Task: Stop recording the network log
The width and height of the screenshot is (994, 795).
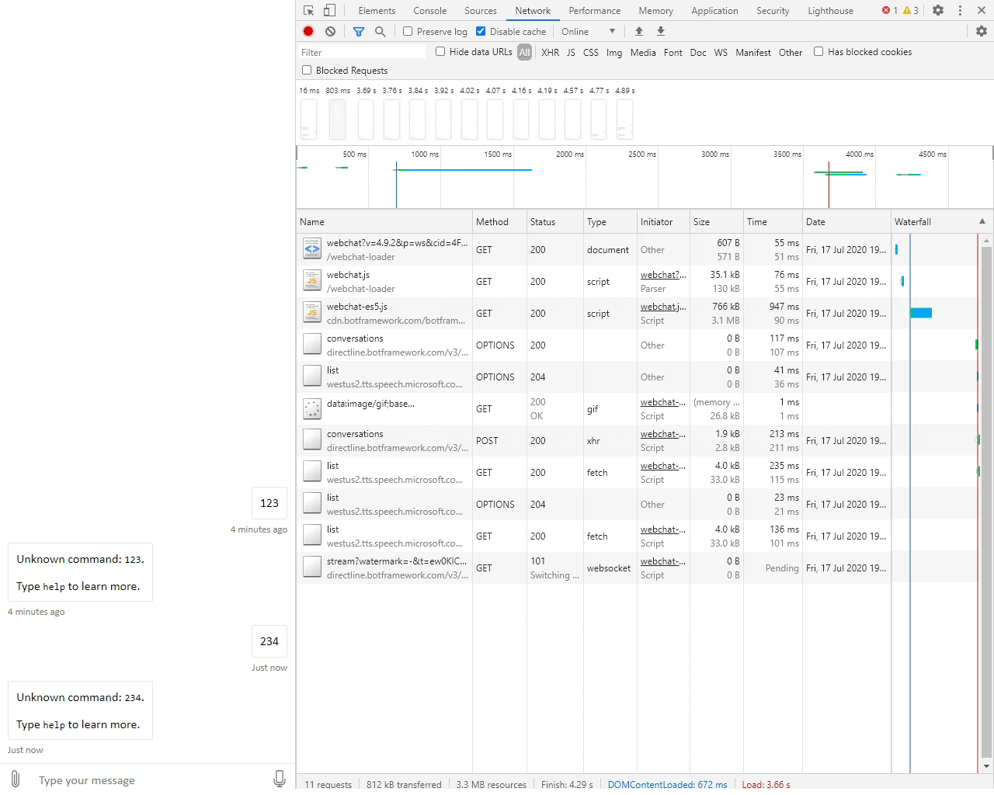Action: (x=308, y=31)
